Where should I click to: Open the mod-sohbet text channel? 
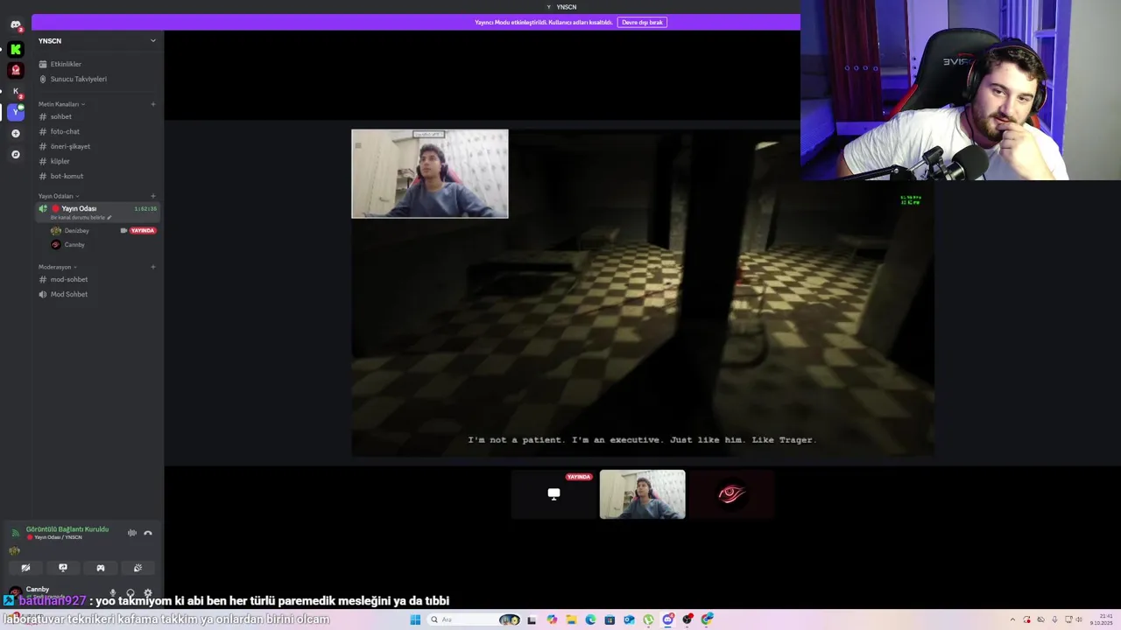click(69, 279)
